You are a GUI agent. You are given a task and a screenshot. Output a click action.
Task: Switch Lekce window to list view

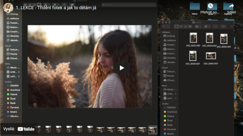tap(181, 27)
